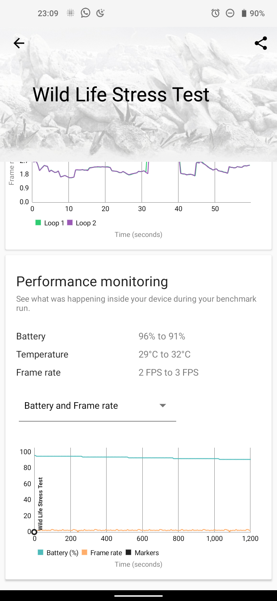Tap the WhatsApp notification icon
The width and height of the screenshot is (277, 601).
[85, 13]
